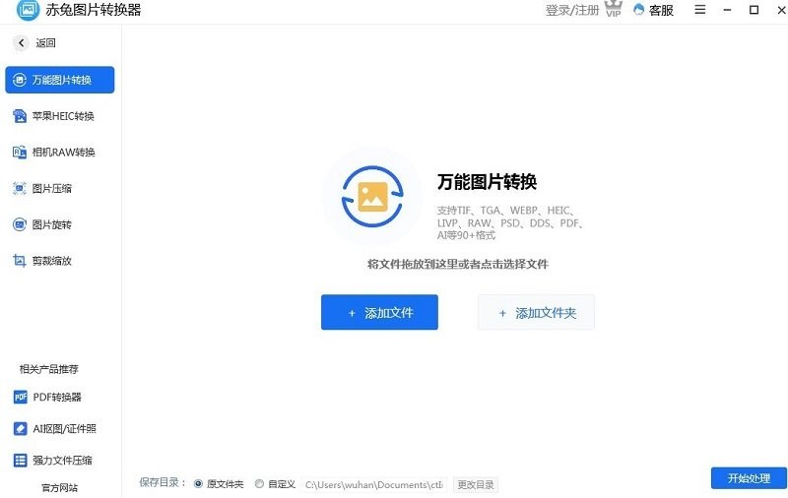Minimize the application window
Viewport: 788px width, 498px height.
(727, 10)
